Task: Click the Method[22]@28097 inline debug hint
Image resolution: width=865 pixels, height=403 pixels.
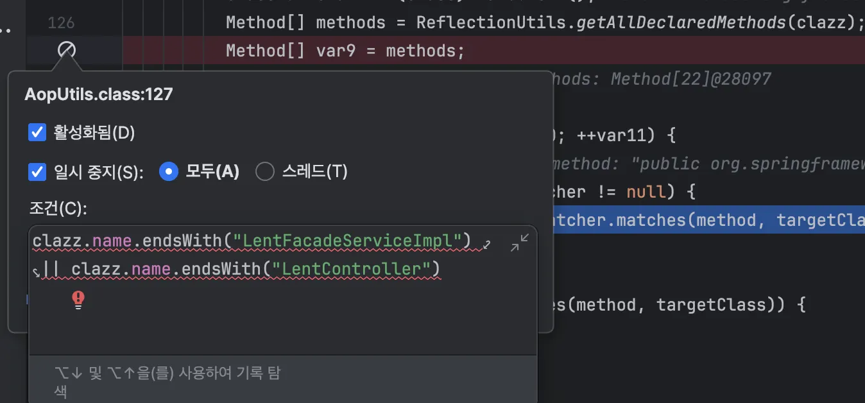Action: pos(690,79)
